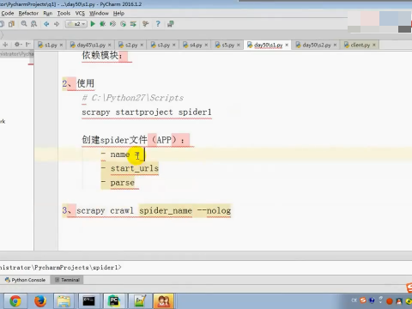Navigate back with the blue arrow
Screen dimensions: 412x309
click(46, 24)
